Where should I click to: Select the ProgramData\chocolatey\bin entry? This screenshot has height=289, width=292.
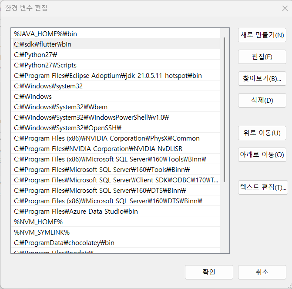(x=116, y=242)
